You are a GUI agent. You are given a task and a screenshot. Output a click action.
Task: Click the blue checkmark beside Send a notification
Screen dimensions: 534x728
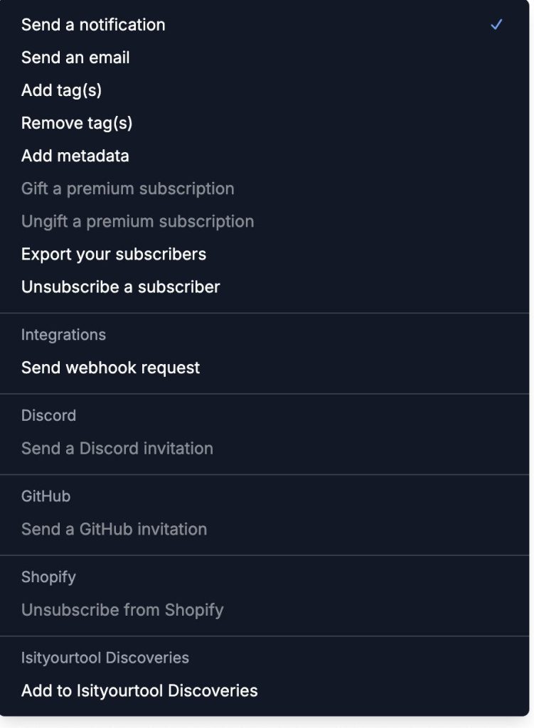tap(496, 25)
